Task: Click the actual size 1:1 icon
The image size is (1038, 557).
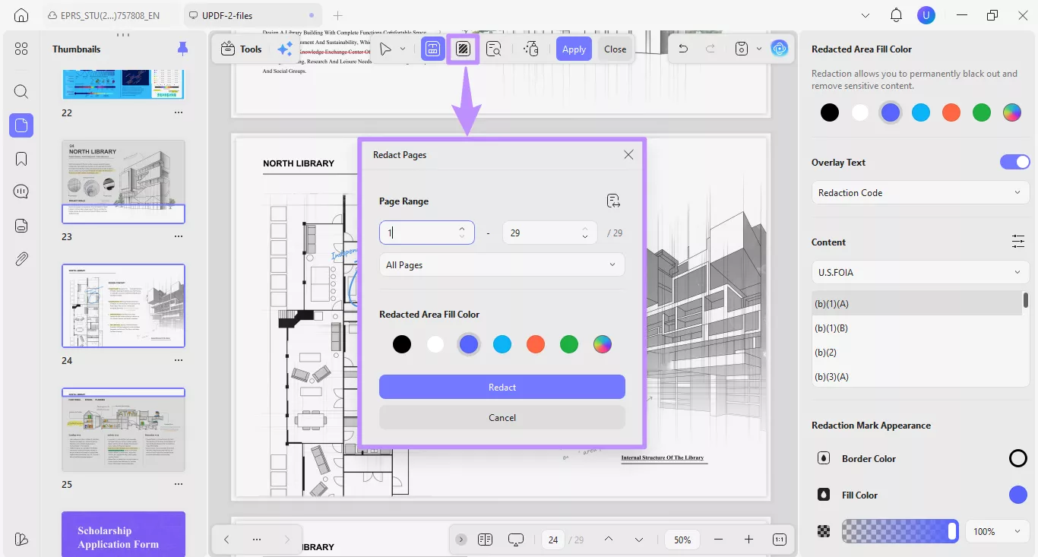Action: point(780,540)
